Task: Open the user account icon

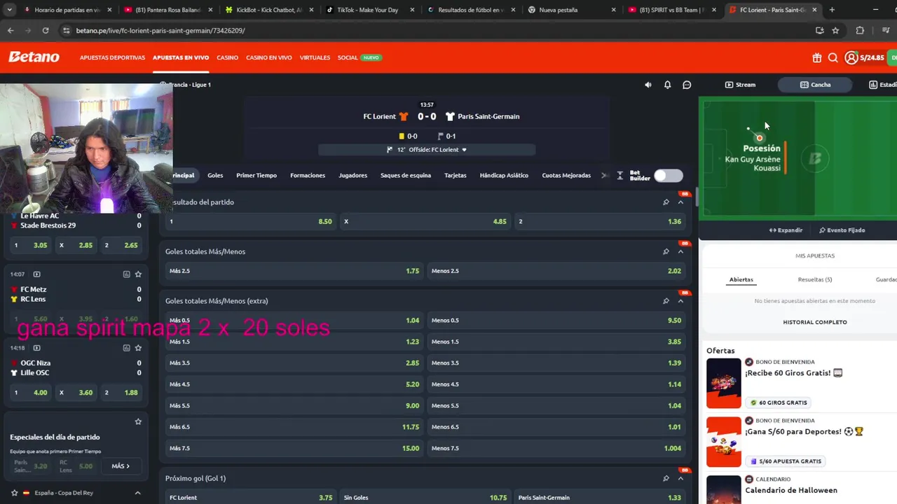Action: click(x=851, y=58)
